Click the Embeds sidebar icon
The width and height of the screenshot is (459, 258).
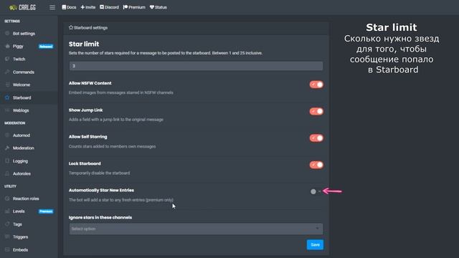tap(7, 250)
